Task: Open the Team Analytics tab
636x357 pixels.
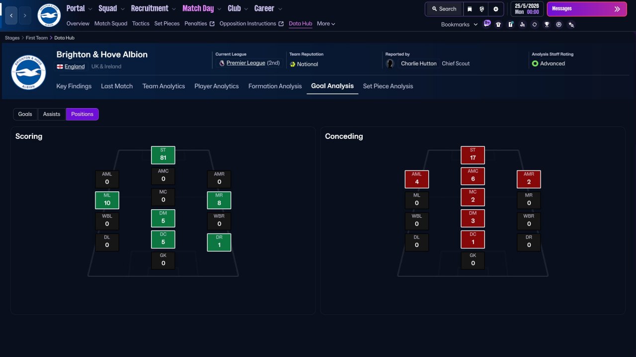Action: point(163,86)
